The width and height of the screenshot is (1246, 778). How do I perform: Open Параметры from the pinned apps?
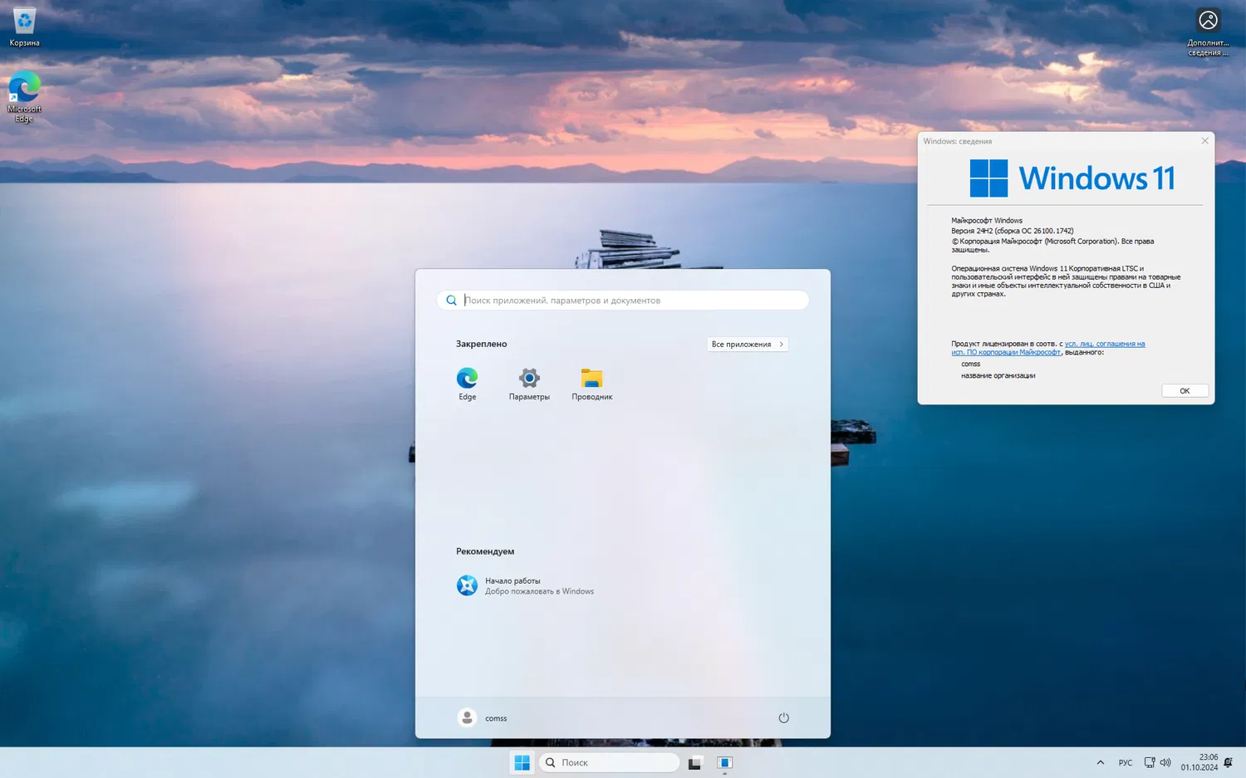pyautogui.click(x=529, y=384)
